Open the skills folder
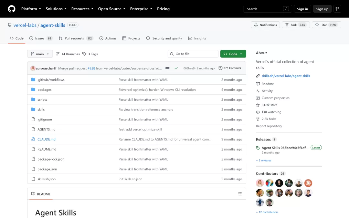349x218 pixels. (x=41, y=109)
